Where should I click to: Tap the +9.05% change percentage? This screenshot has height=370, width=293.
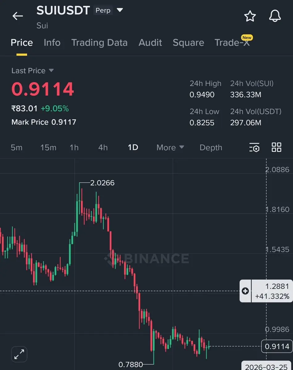[55, 109]
